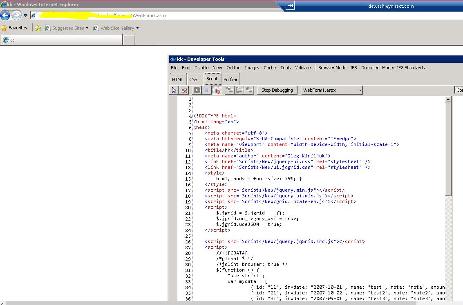Click the Developer Tools title bar icon
This screenshot has height=305, width=463.
tap(173, 59)
